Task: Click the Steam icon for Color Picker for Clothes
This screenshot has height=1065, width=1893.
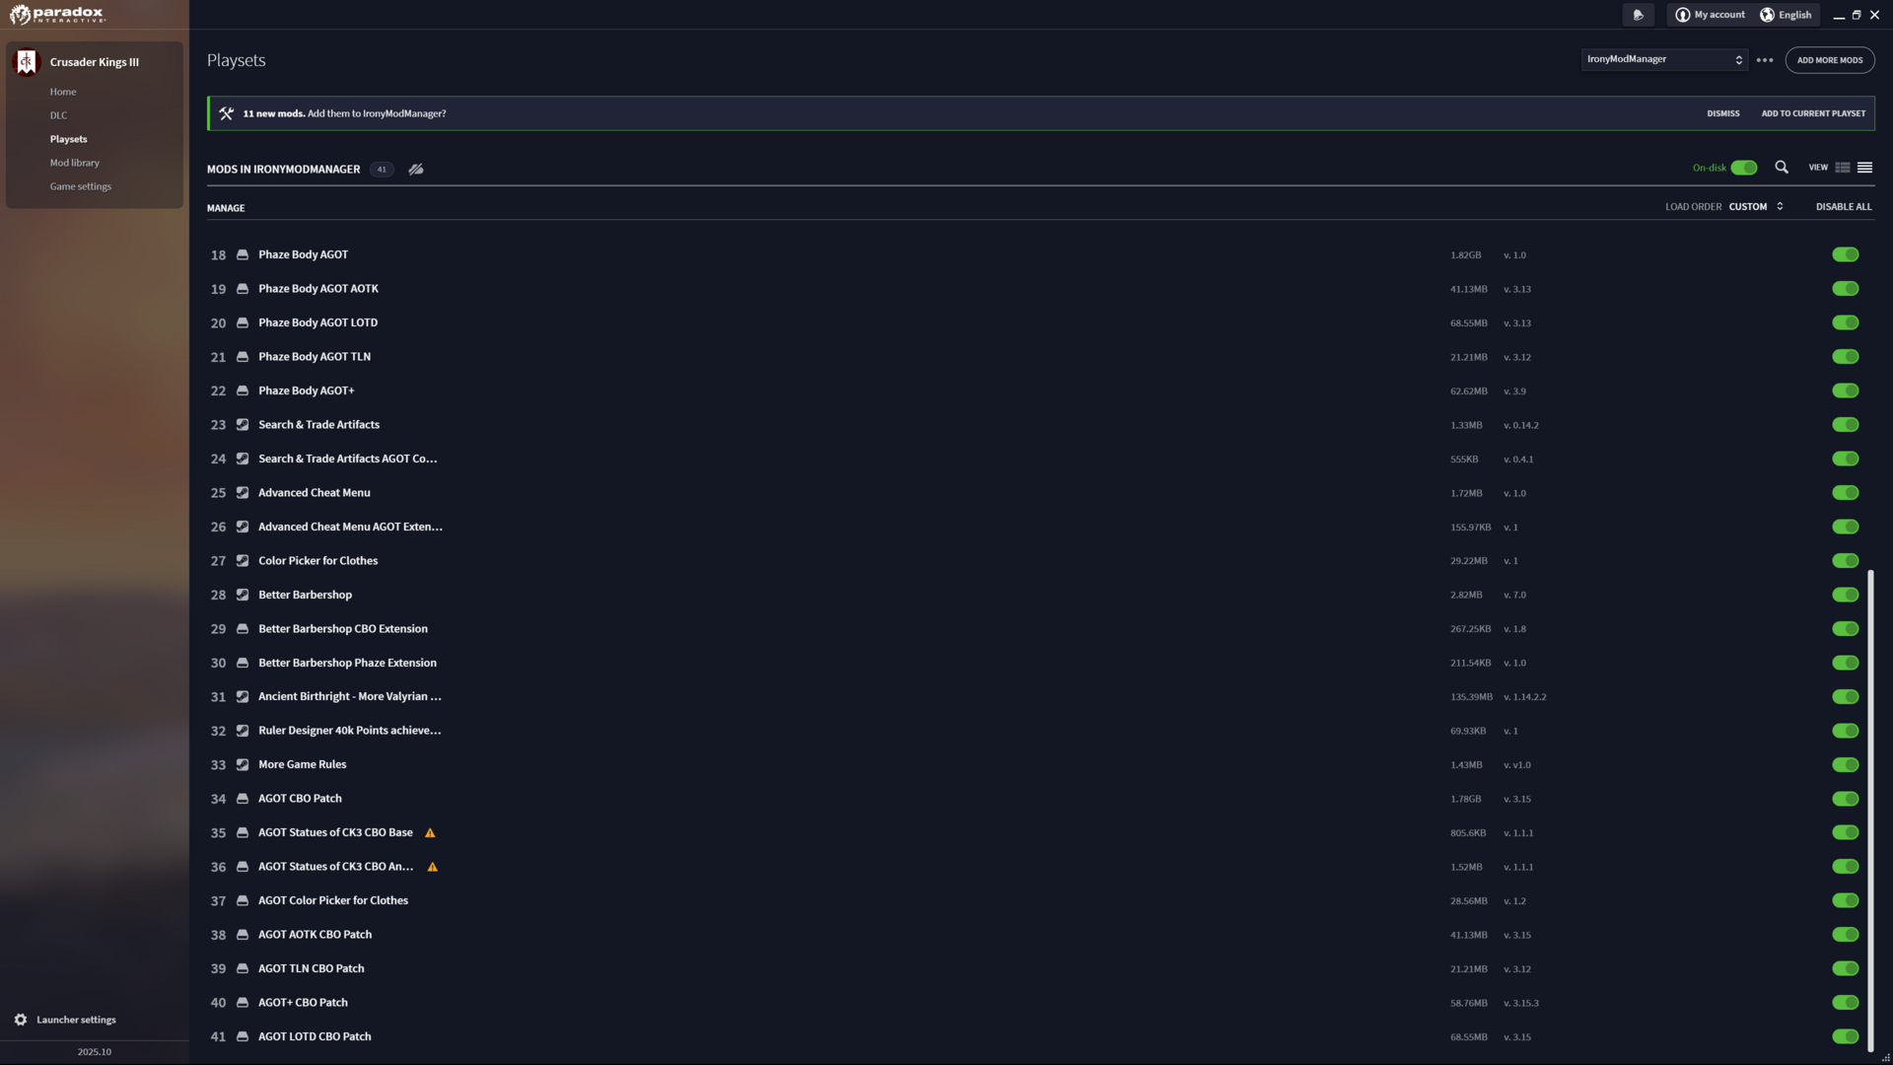Action: click(243, 561)
